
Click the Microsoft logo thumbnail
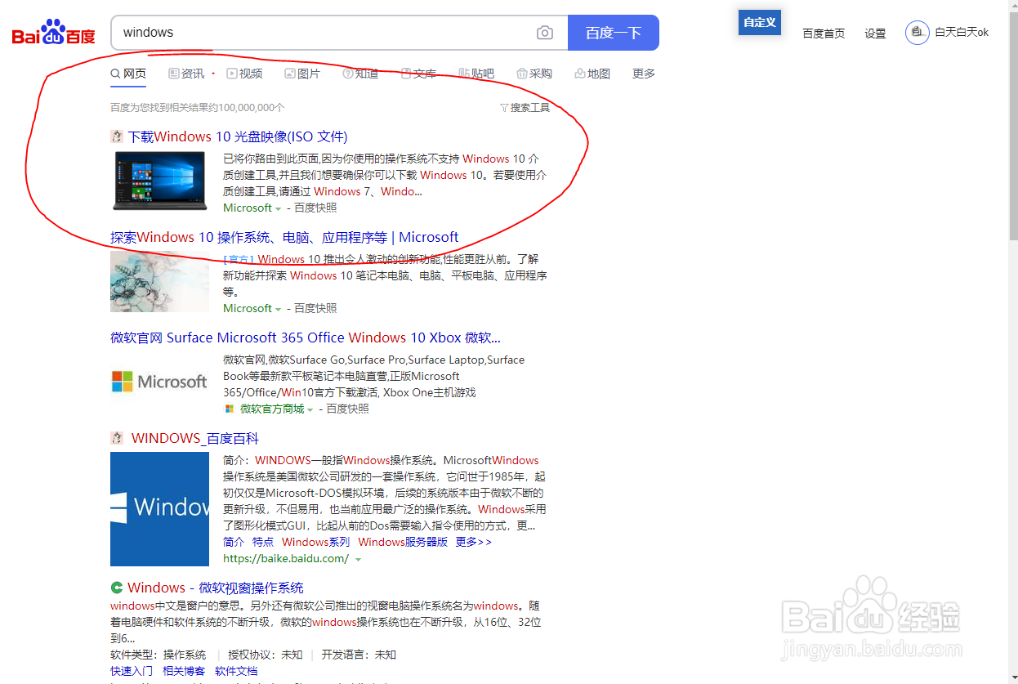(x=159, y=382)
